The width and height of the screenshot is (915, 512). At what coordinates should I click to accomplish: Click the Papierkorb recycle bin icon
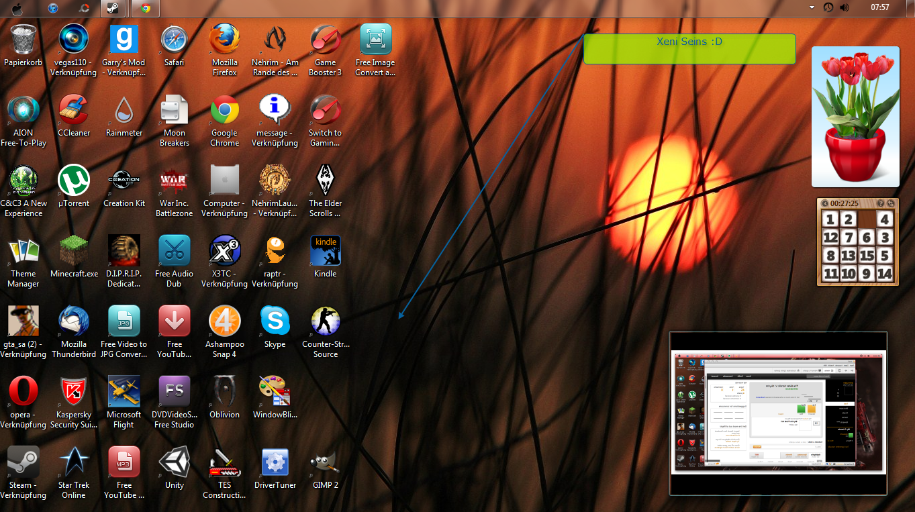(x=23, y=41)
